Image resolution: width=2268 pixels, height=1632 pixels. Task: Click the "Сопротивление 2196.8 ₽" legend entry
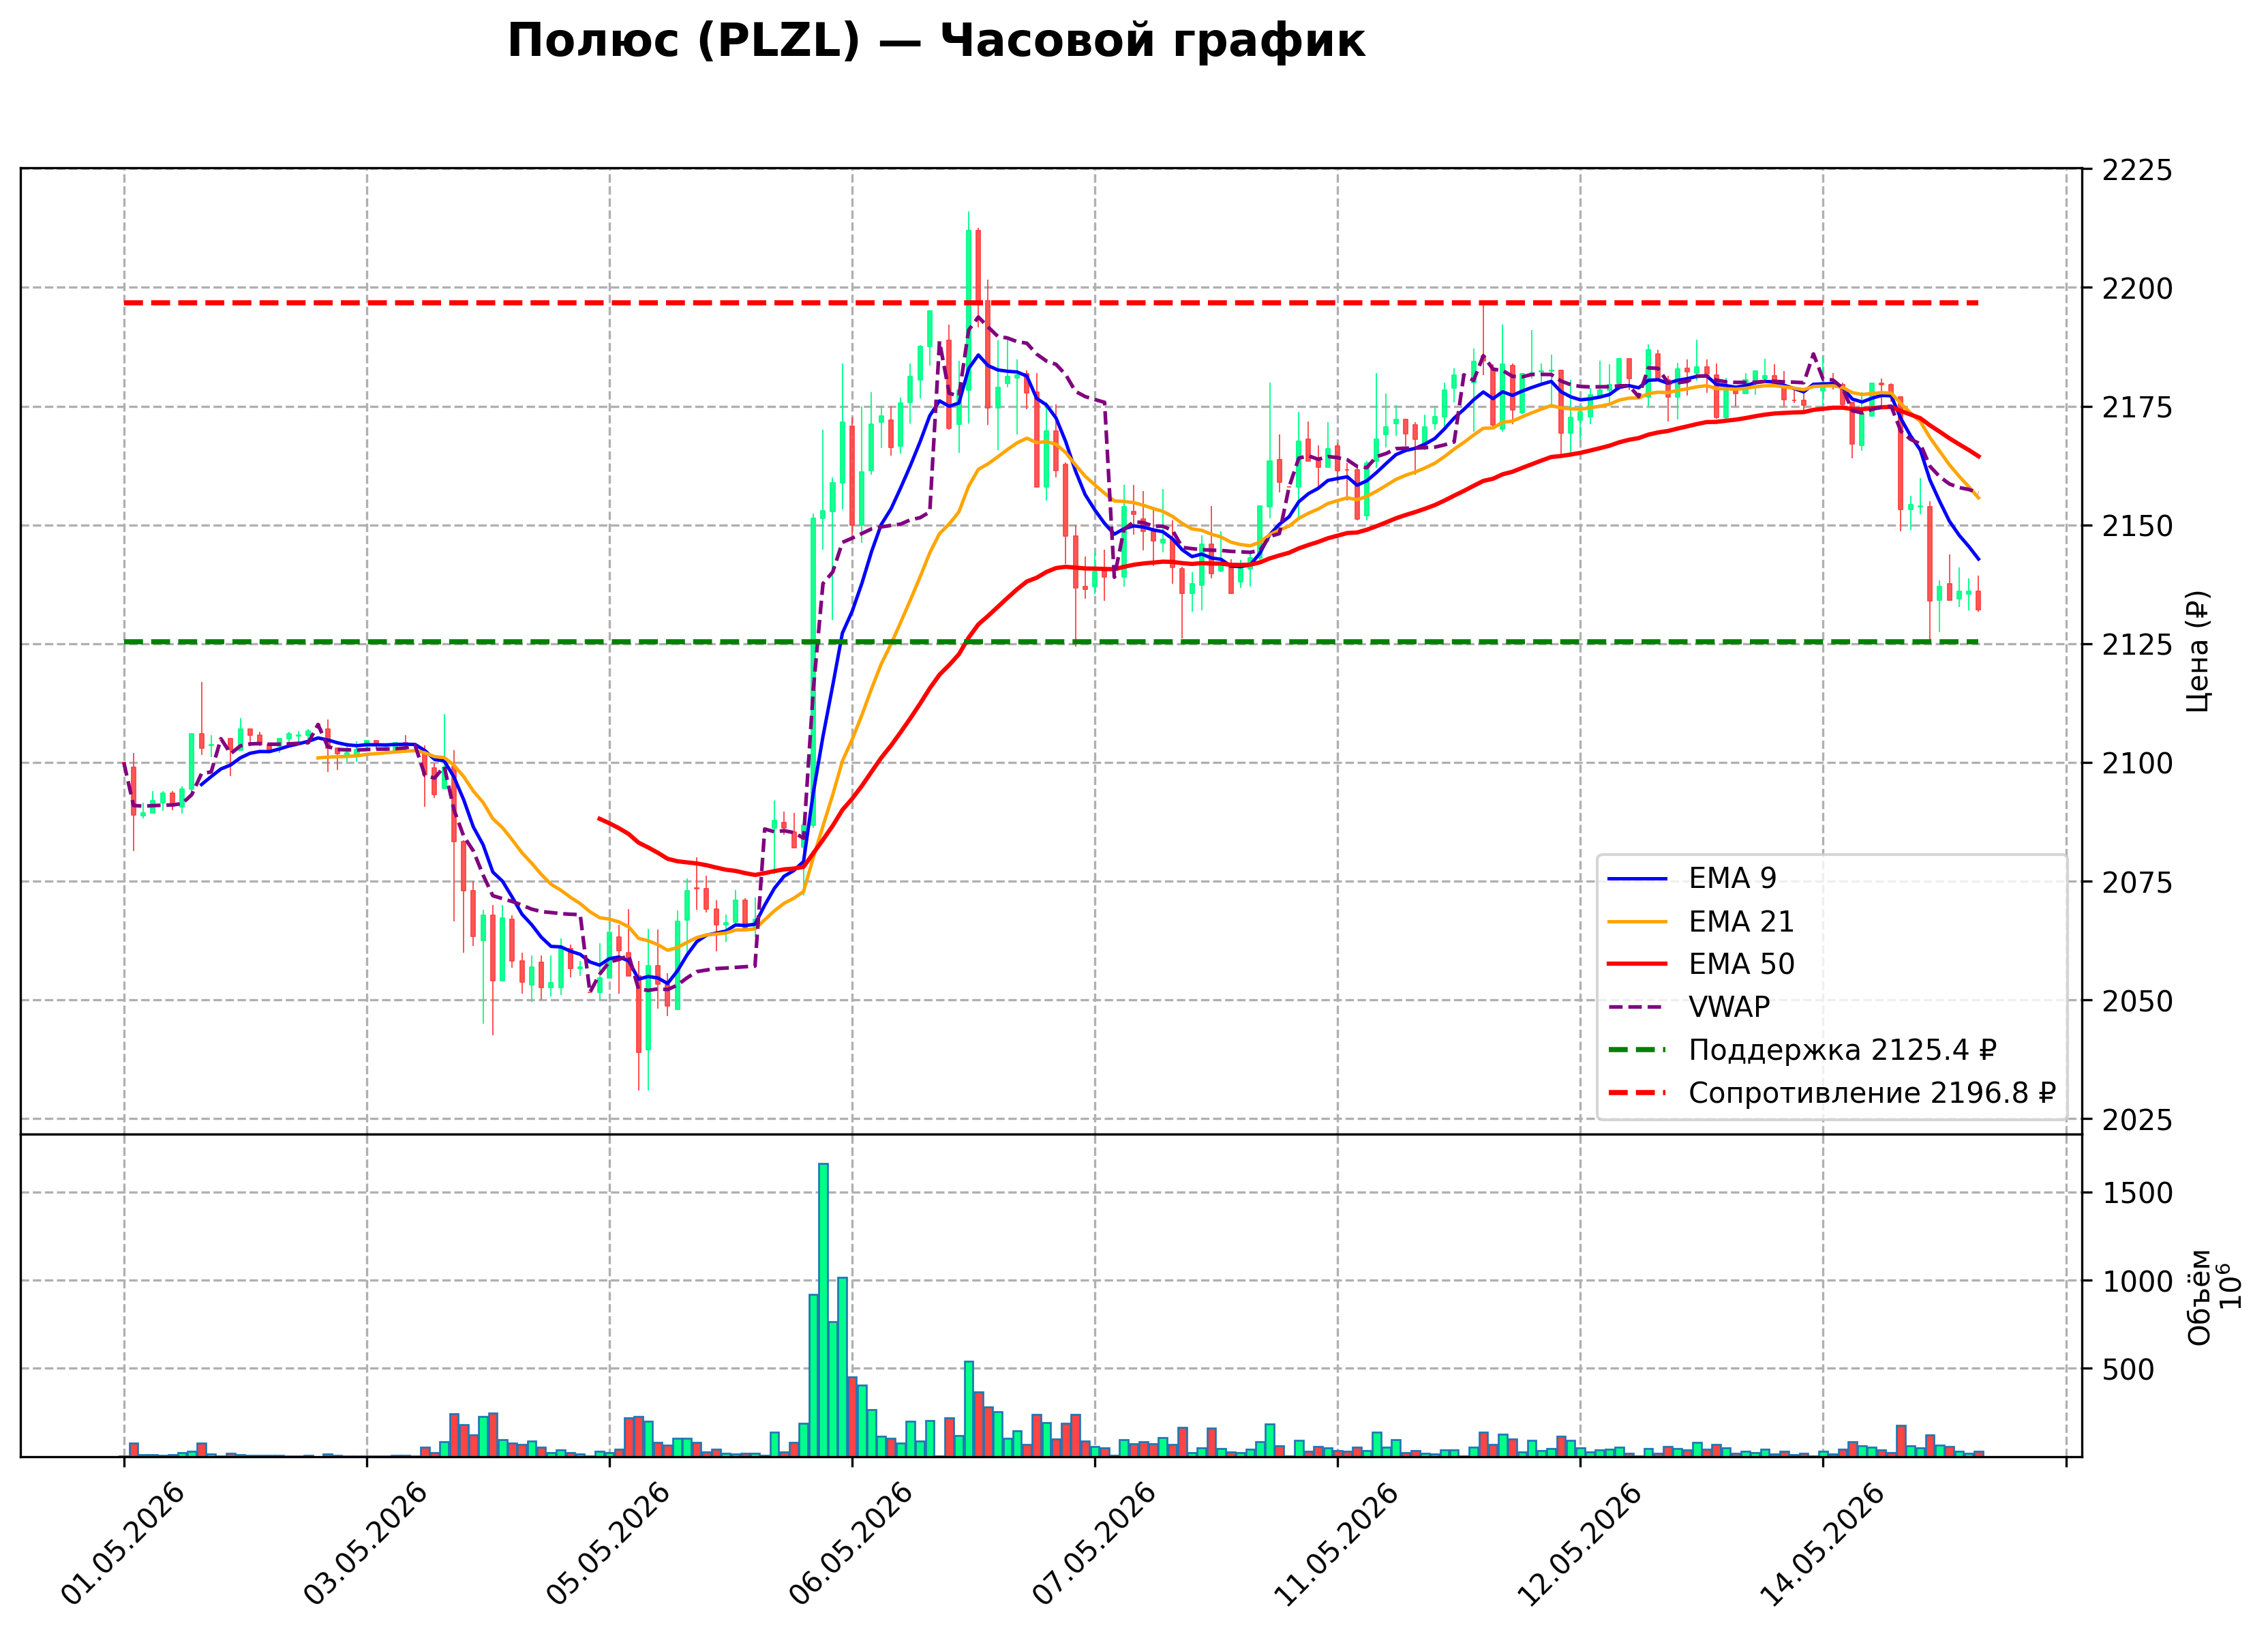click(x=1872, y=1093)
